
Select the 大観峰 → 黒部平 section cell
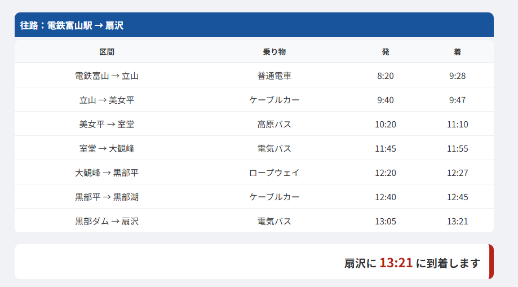[107, 173]
